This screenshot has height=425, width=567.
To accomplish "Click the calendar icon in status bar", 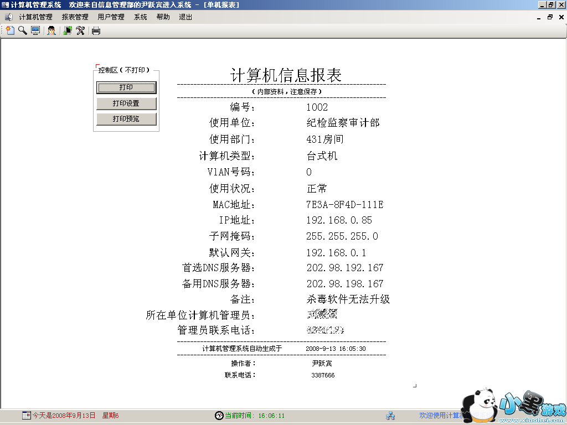I will point(27,415).
